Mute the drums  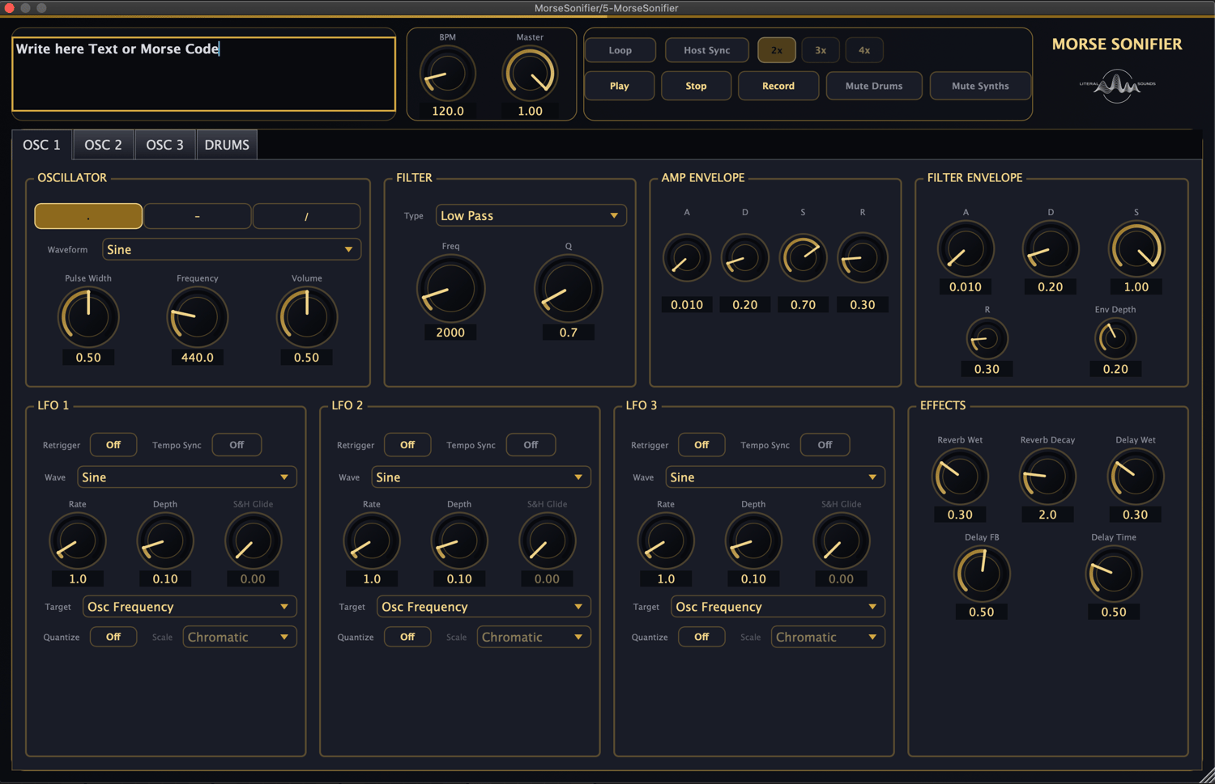tap(874, 86)
